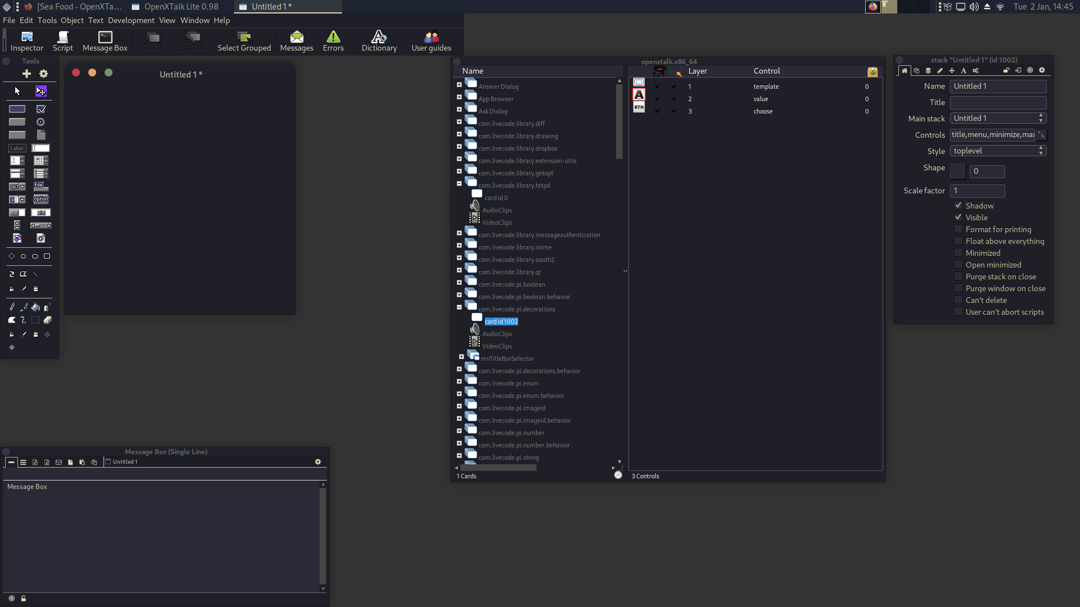Open the system volume icon
The width and height of the screenshot is (1080, 607).
974,7
